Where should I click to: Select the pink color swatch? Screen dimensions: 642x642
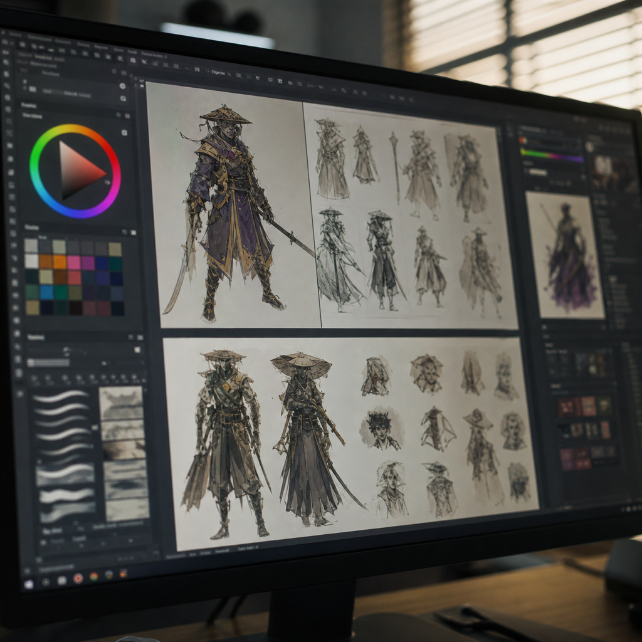pyautogui.click(x=74, y=263)
